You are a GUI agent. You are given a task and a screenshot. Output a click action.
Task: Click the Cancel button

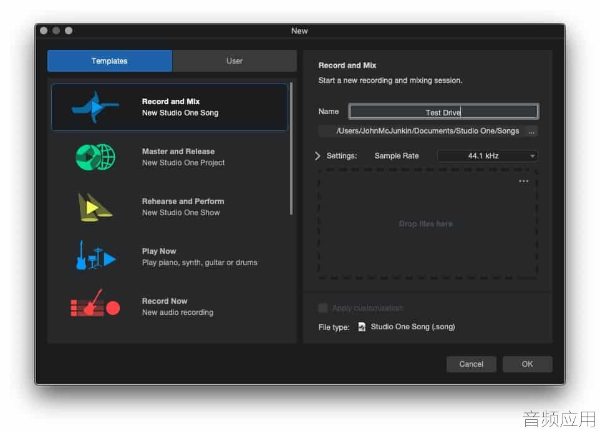(472, 364)
